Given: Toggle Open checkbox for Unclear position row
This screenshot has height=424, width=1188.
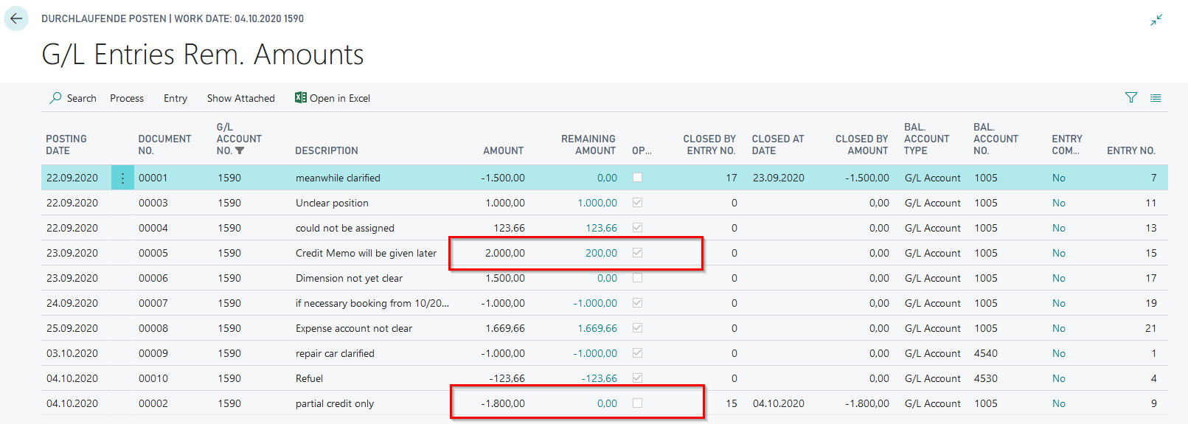Looking at the screenshot, I should tap(638, 203).
